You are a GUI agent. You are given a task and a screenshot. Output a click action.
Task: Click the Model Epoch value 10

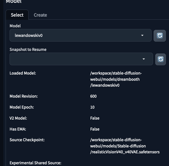[x=92, y=107]
